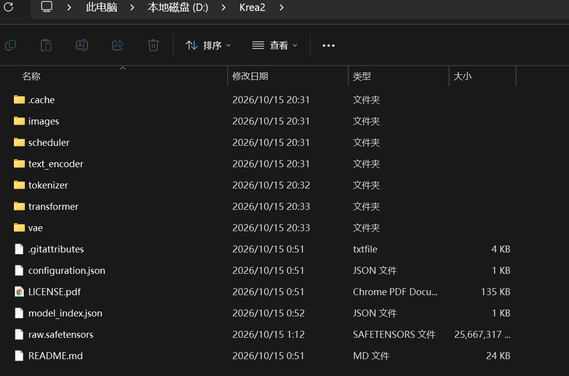Viewport: 569px width, 376px height.
Task: Click the Krea2 breadcrumb
Action: pyautogui.click(x=252, y=7)
